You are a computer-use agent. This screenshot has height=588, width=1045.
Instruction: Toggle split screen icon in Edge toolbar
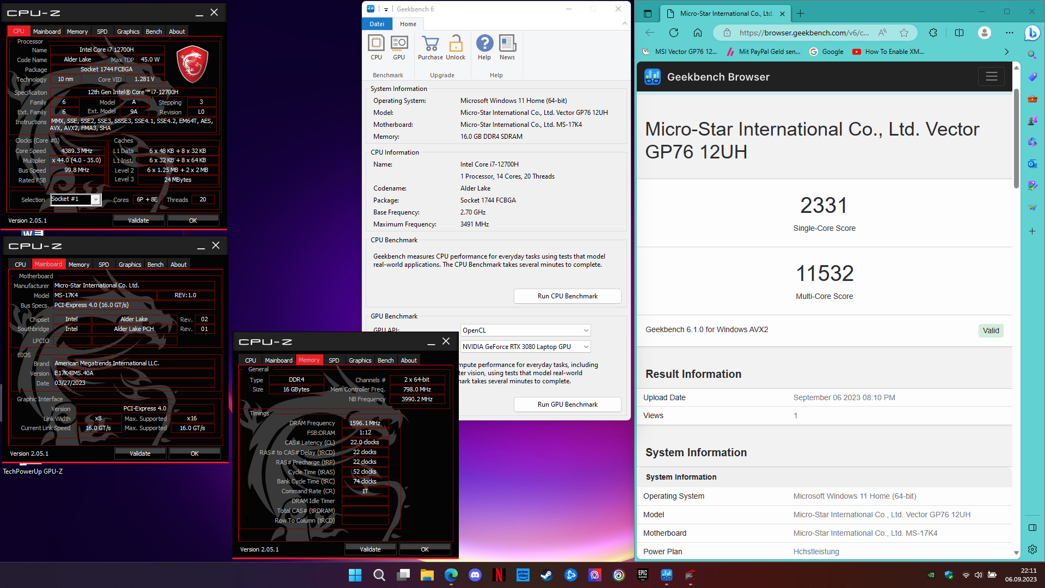pyautogui.click(x=959, y=33)
